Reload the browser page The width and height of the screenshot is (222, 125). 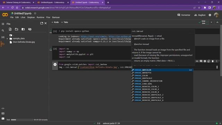[12, 8]
